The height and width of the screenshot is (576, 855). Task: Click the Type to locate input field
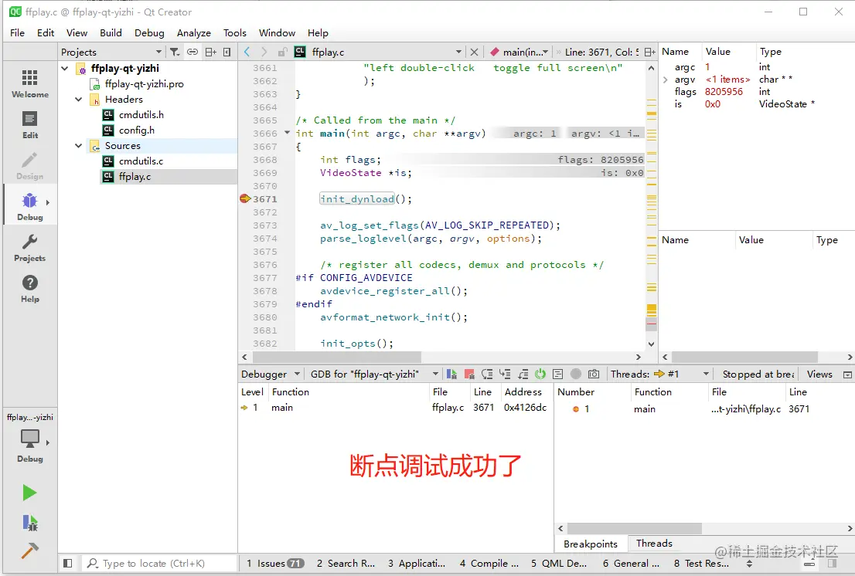point(160,564)
